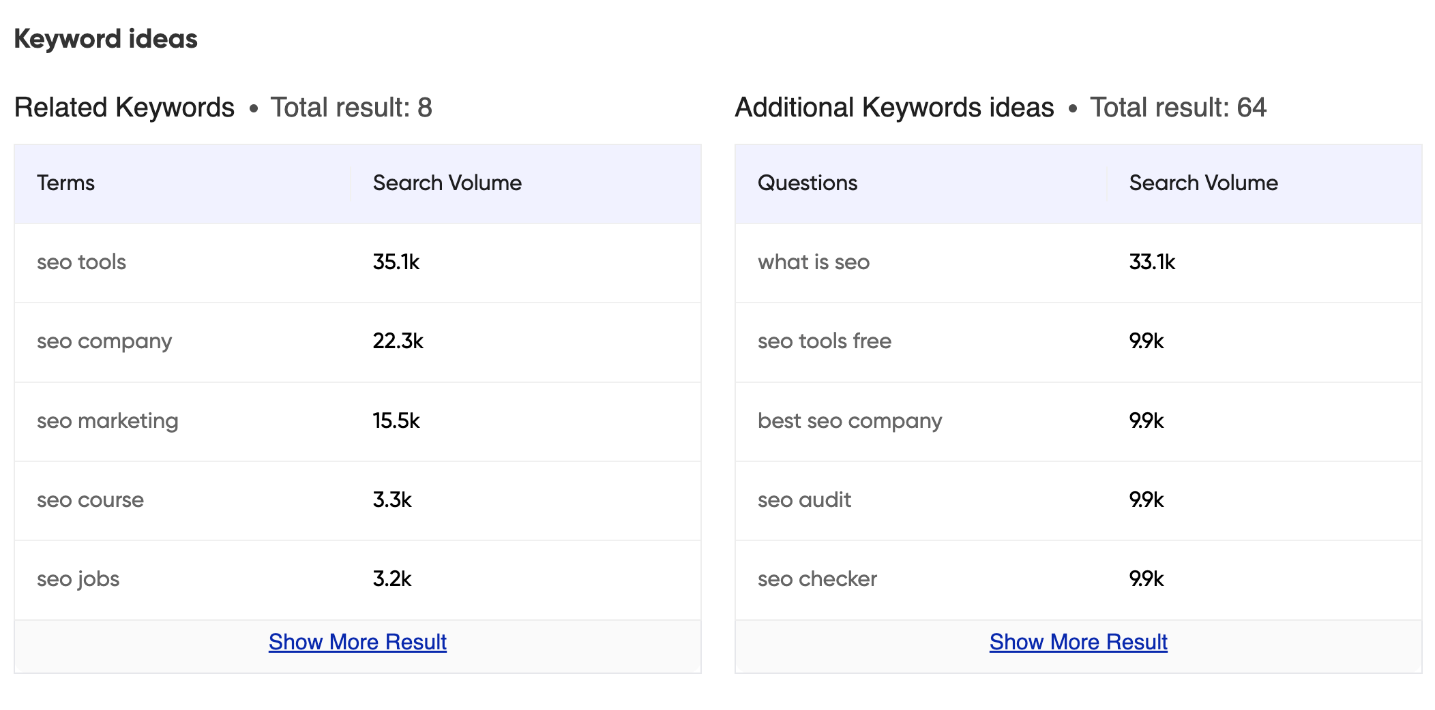Click Search Volume header in Related Keywords table
1435x710 pixels.
[447, 183]
